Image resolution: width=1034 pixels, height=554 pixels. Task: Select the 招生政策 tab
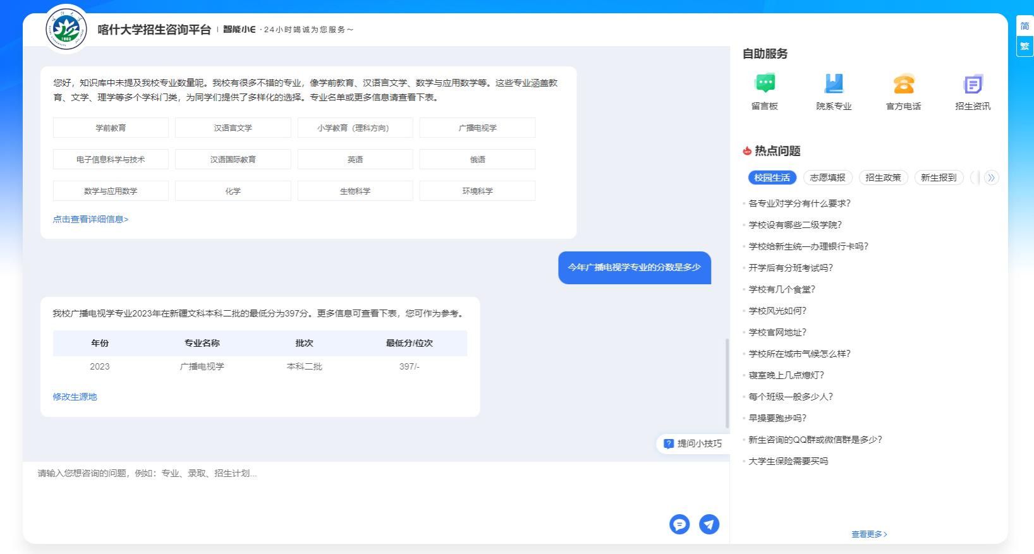click(883, 178)
